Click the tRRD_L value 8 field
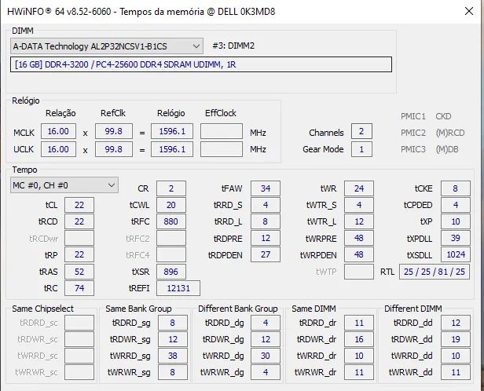The image size is (484, 391). [266, 221]
